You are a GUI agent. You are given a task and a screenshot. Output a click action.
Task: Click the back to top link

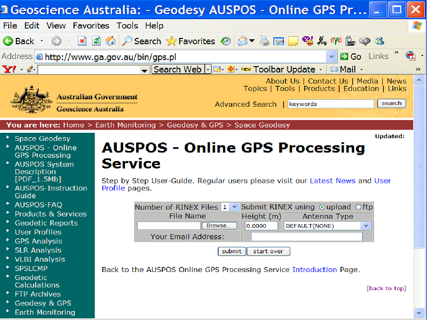(x=386, y=289)
